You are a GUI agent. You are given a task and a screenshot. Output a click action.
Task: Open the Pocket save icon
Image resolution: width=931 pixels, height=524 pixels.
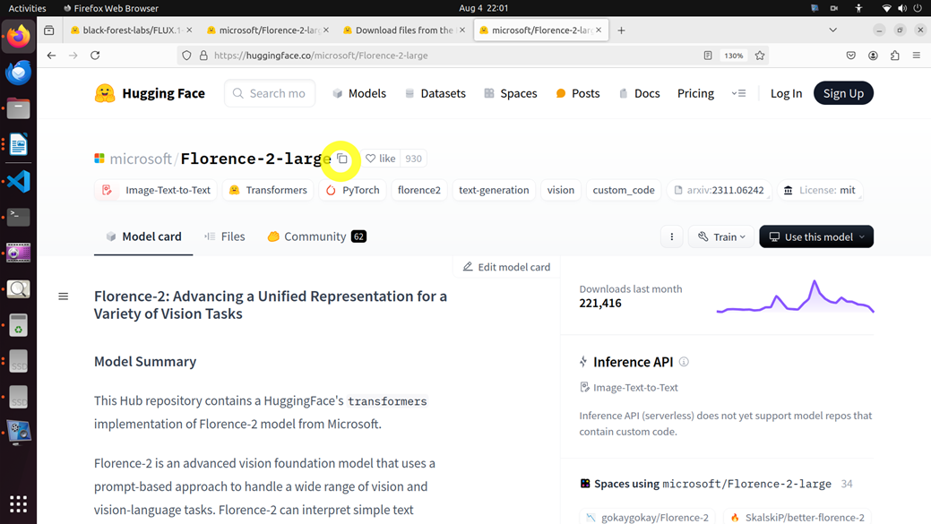coord(851,56)
